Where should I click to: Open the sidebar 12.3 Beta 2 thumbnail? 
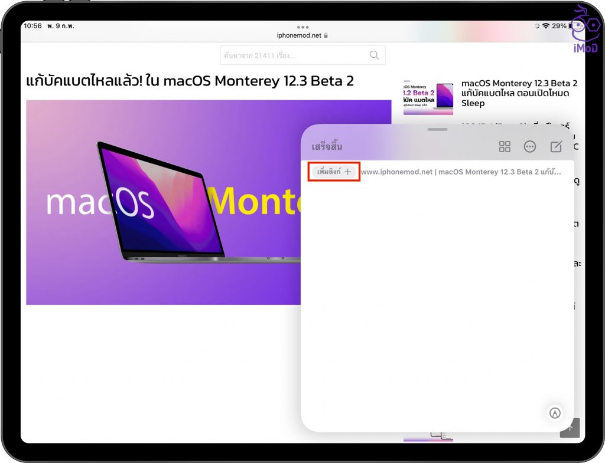click(428, 97)
